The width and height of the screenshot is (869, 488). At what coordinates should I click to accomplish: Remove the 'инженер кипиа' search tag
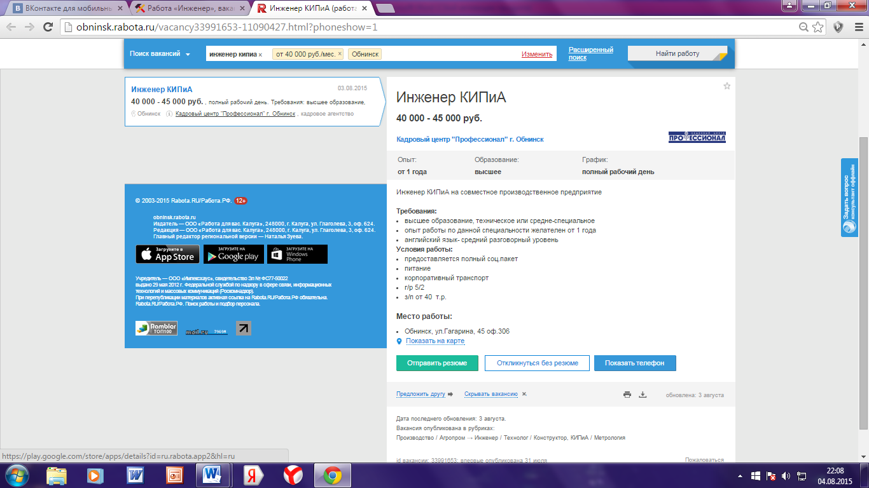click(260, 55)
